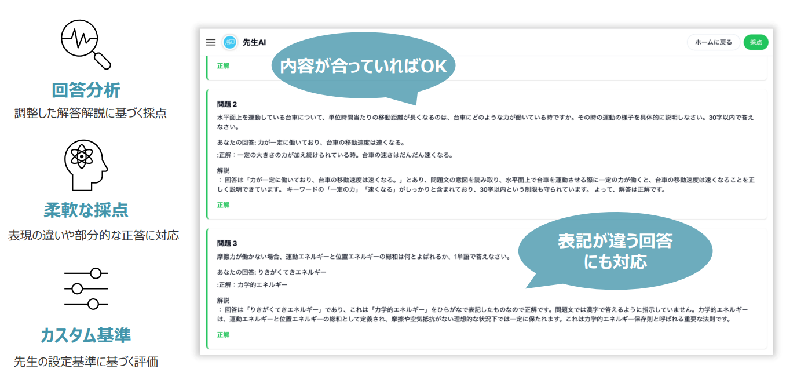786x369 pixels.
Task: Click the 回答分析 heading
Action: [x=86, y=90]
